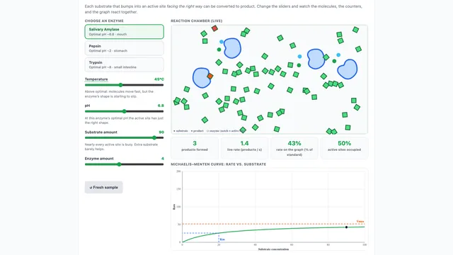Choose the Trypsin enzyme option
Screen dimensions: 453x255
tap(125, 64)
